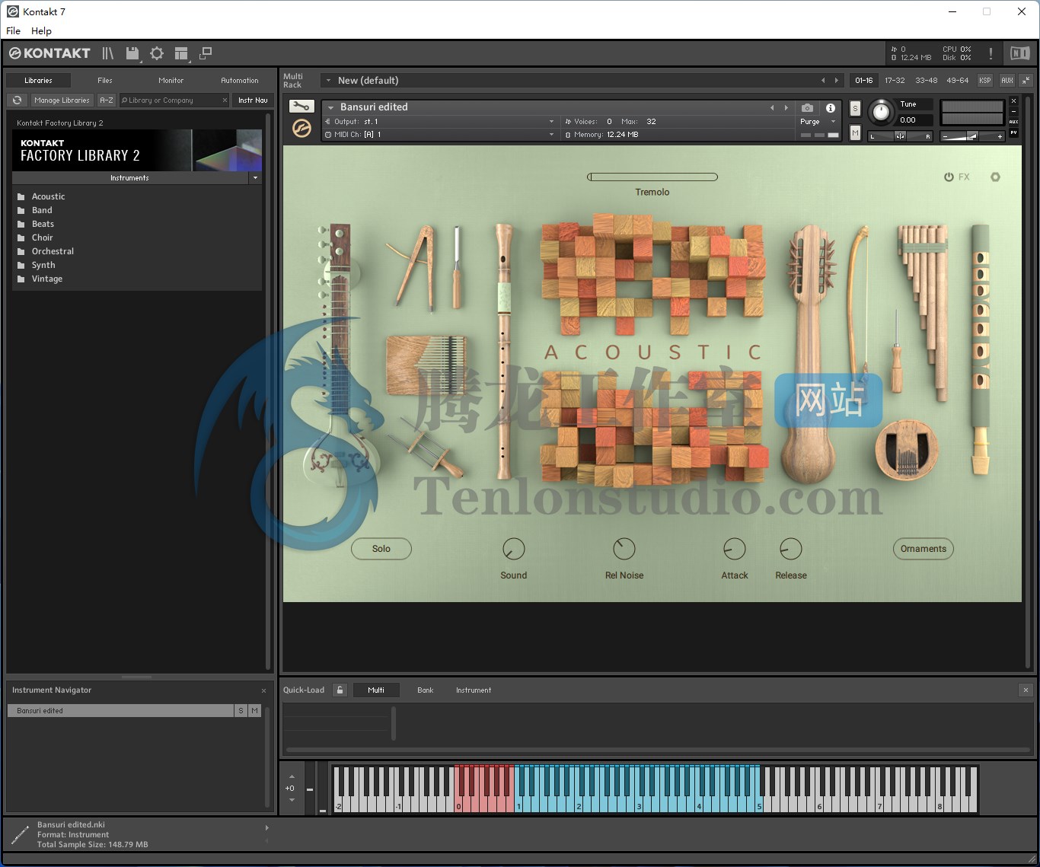This screenshot has height=867, width=1040.
Task: Click previous instrument arrow beside Bansuri edited
Action: point(773,107)
